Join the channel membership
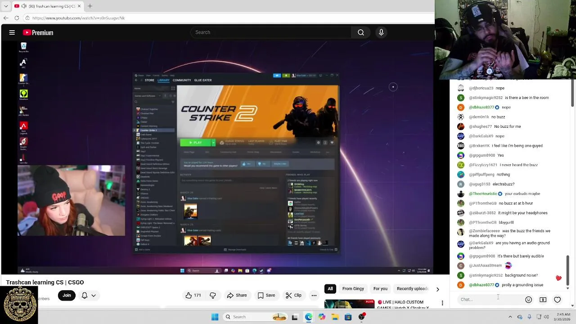 (x=67, y=295)
